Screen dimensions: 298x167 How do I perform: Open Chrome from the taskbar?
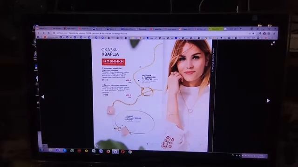coord(130,152)
